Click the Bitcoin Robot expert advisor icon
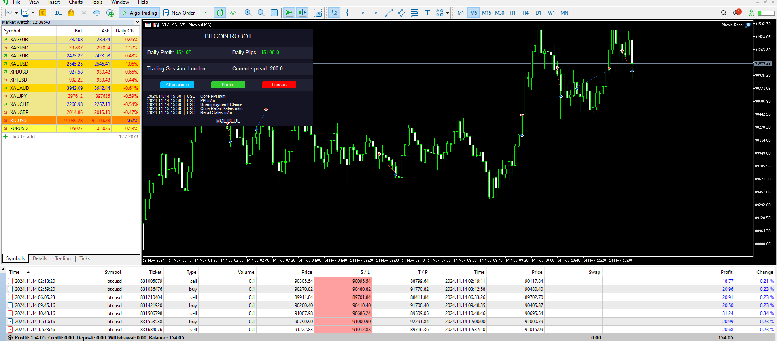Screen dimensions: 777x341 [x=748, y=25]
